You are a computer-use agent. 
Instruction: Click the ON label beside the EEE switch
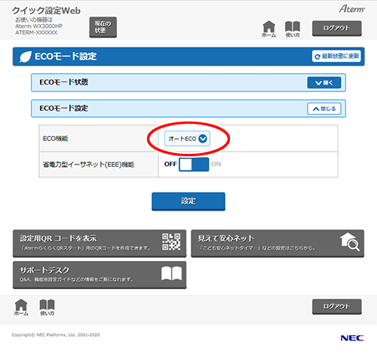[x=216, y=164]
